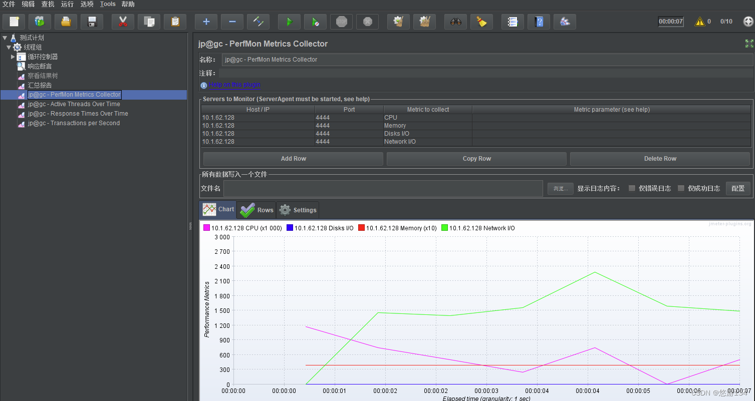This screenshot has width=755, height=401.
Task: Click the green Network I/O legend swatch
Action: (x=444, y=228)
